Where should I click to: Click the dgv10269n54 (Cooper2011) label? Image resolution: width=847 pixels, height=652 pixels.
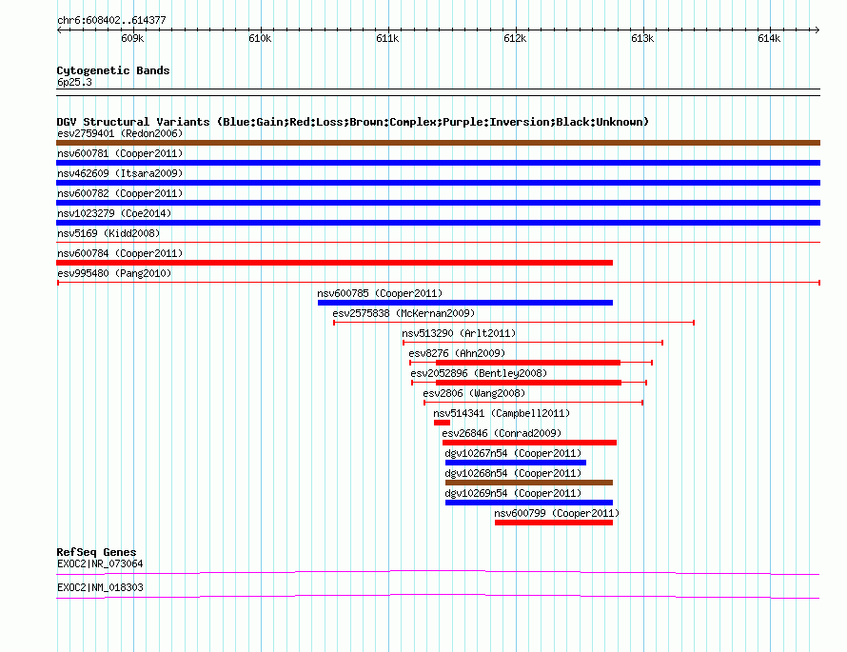(513, 493)
